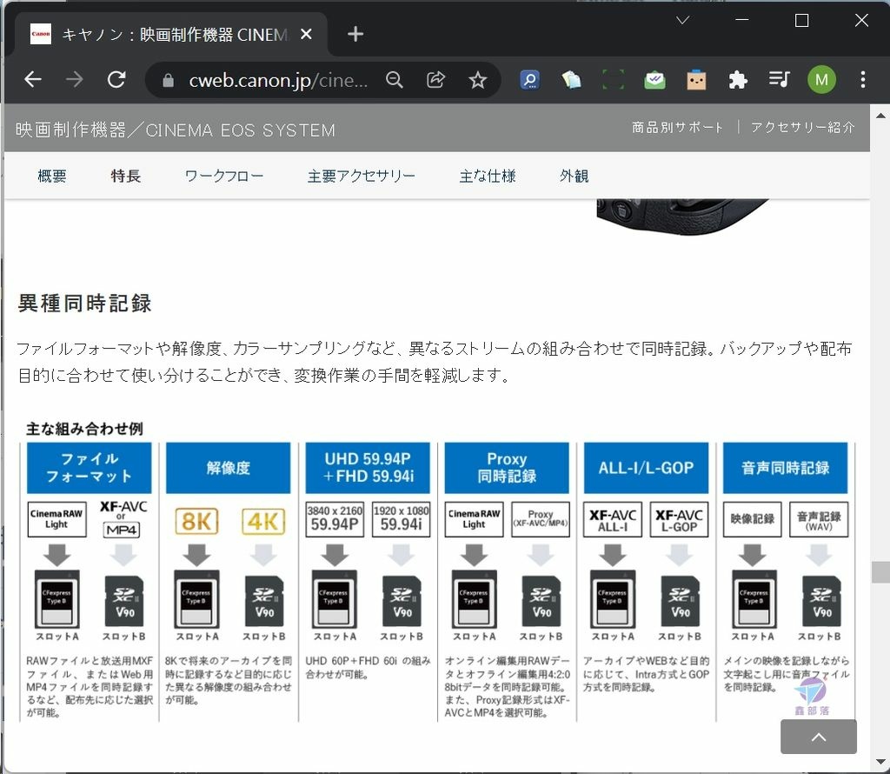The image size is (890, 774).
Task: Click the 映像記録 box
Action: click(x=752, y=519)
